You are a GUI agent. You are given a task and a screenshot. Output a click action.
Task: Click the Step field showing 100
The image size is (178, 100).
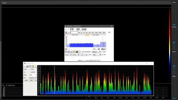tap(32, 75)
